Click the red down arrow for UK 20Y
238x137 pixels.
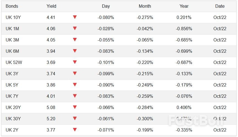(75, 107)
